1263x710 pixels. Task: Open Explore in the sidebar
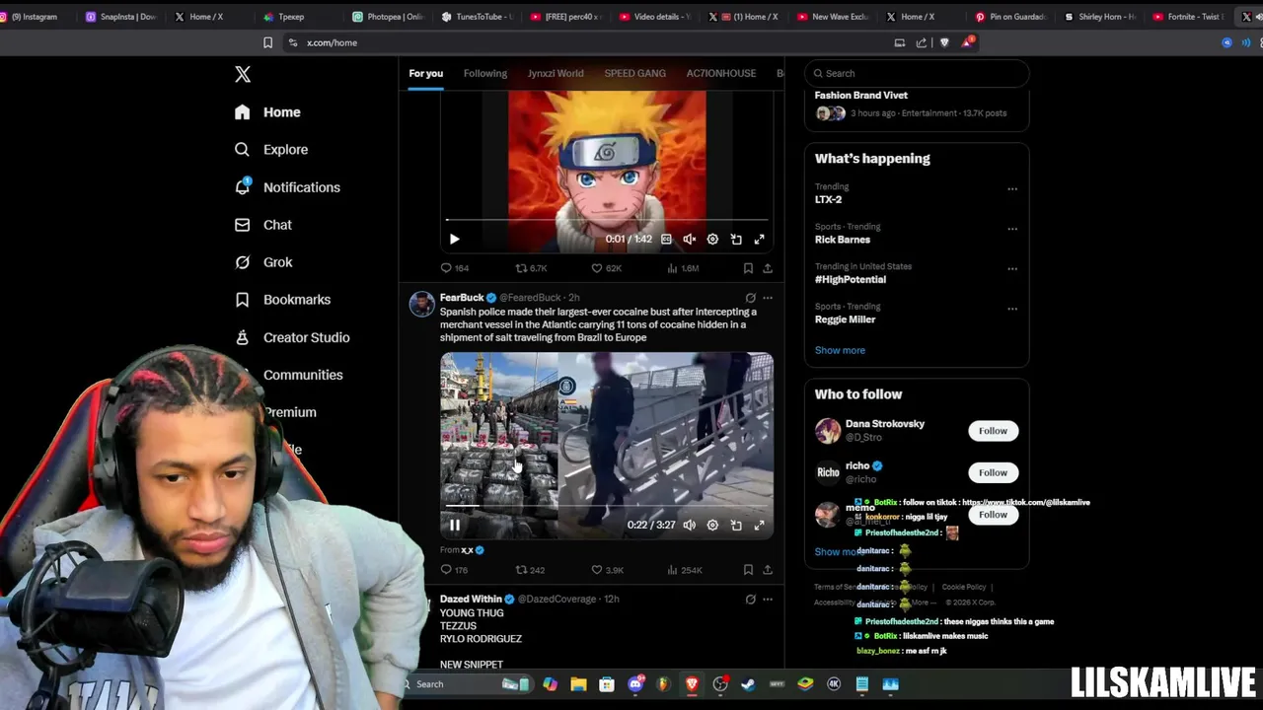tap(271, 150)
